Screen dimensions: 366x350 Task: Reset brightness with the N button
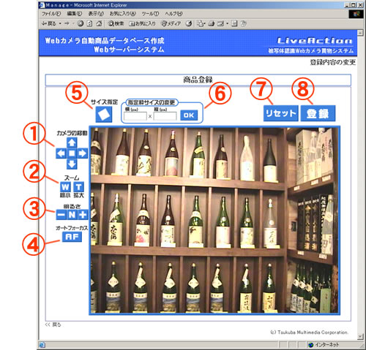click(x=72, y=215)
